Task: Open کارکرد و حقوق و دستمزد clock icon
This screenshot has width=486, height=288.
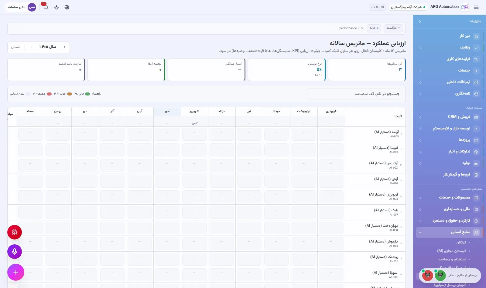Action: pos(476,221)
